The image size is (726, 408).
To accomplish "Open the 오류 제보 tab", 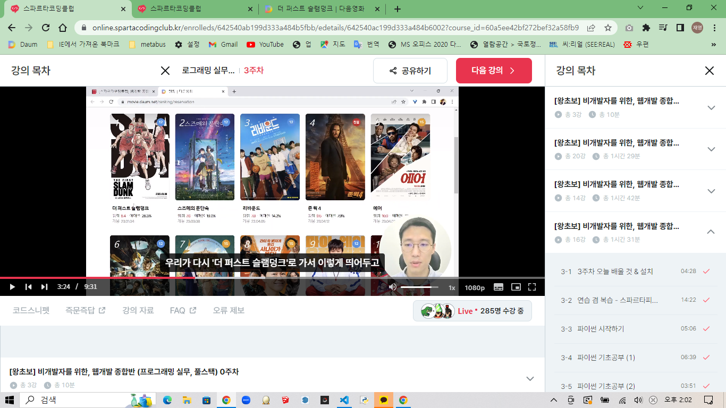I will tap(229, 310).
